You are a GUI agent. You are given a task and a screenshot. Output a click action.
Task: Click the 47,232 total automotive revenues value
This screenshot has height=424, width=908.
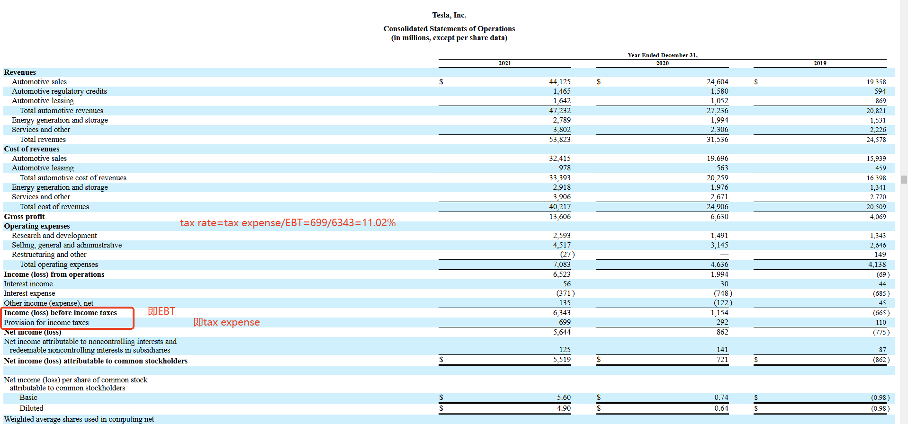(560, 111)
